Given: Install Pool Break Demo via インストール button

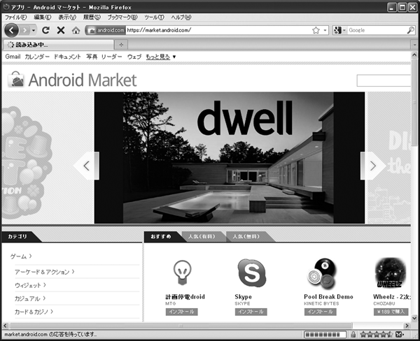Looking at the screenshot, I should (x=320, y=312).
